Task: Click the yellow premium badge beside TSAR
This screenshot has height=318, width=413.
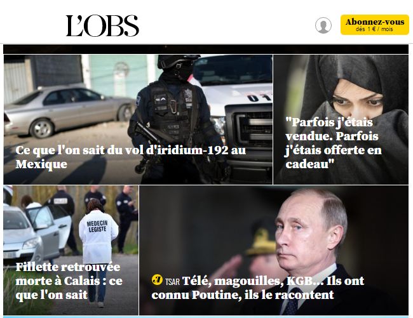Action: [x=157, y=279]
